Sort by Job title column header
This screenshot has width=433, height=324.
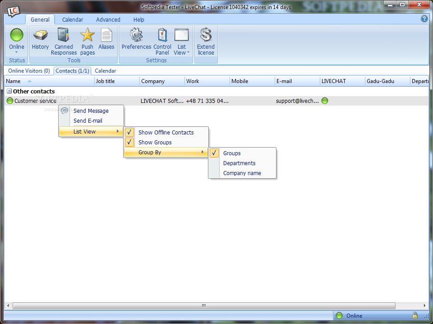117,81
